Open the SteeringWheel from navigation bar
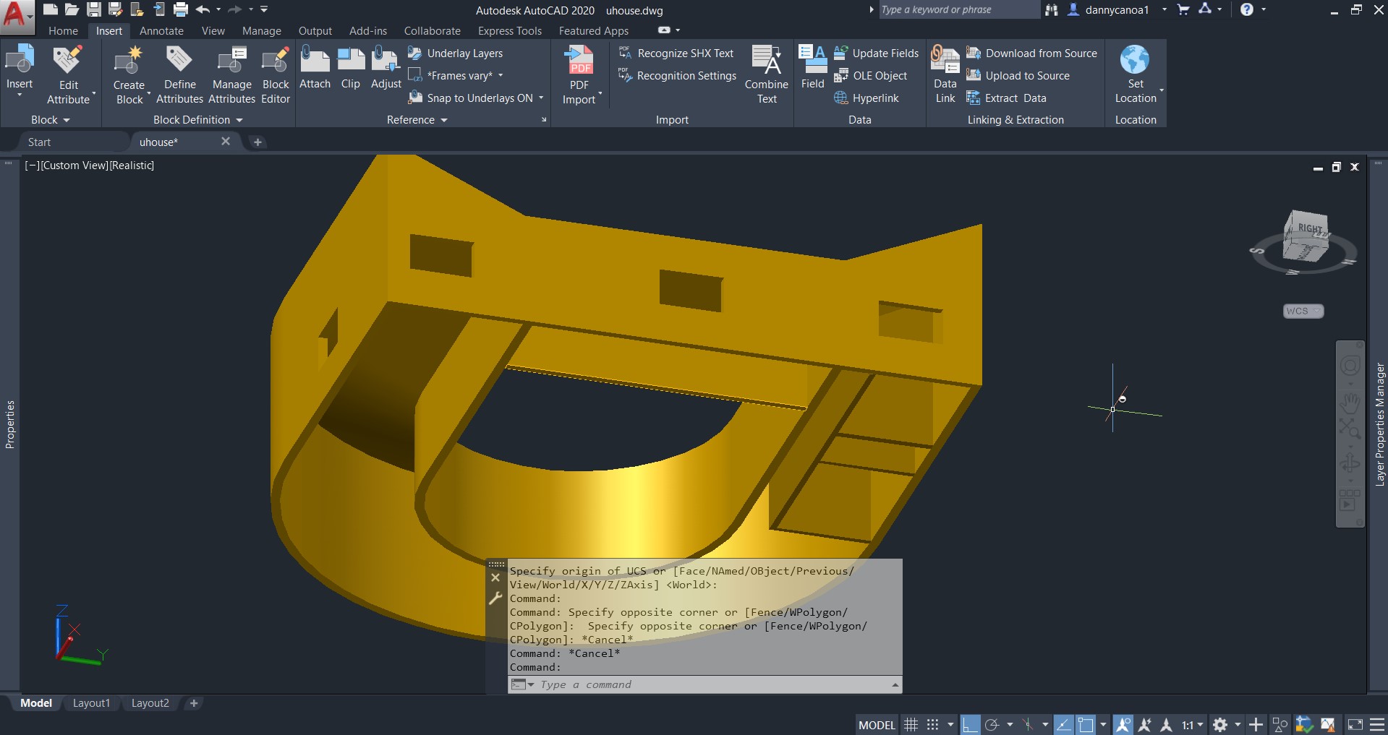1388x735 pixels. tap(1350, 366)
